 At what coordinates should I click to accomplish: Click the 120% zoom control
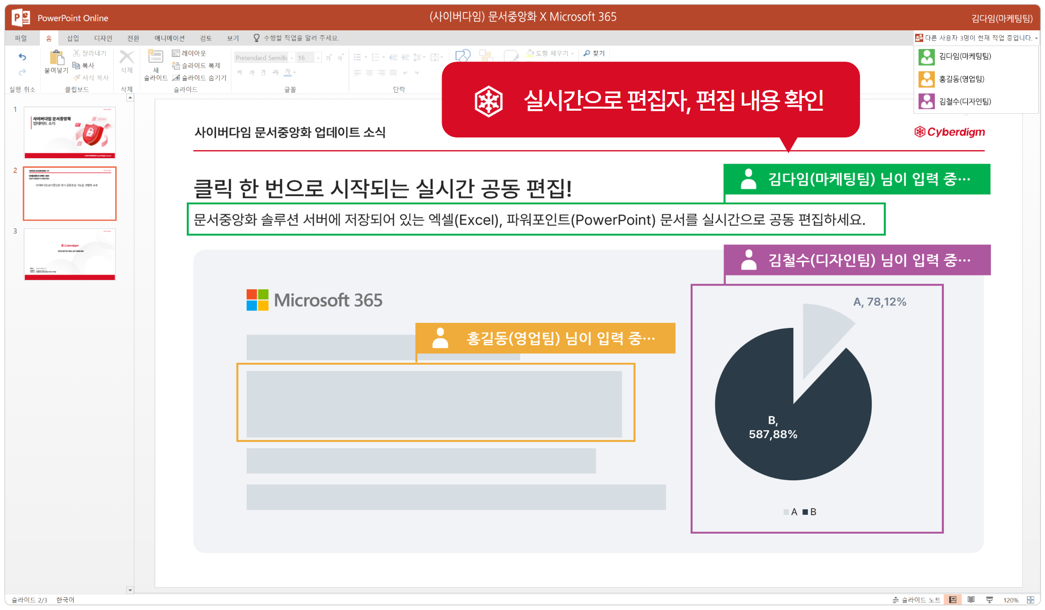click(1012, 600)
